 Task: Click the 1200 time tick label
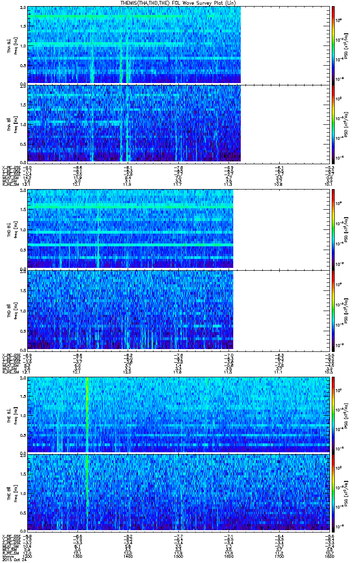click(x=27, y=557)
